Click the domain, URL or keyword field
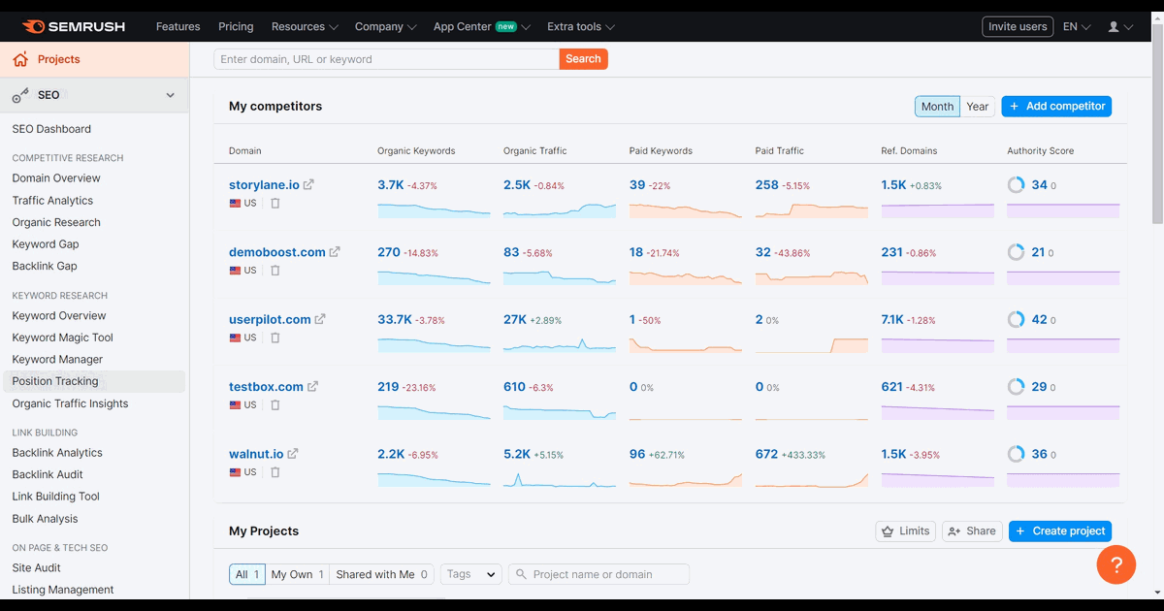This screenshot has height=611, width=1164. tap(386, 59)
